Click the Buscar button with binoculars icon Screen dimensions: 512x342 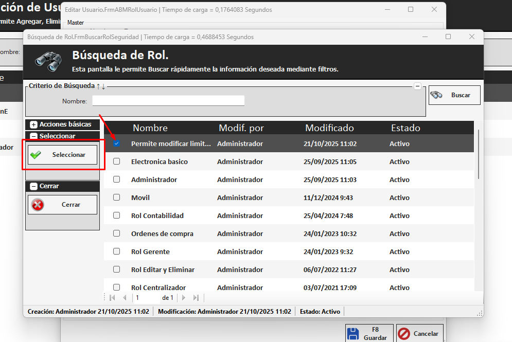pos(454,95)
